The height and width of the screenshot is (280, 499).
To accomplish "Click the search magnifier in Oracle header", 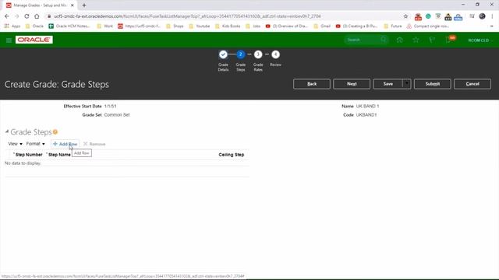I will 384,40.
